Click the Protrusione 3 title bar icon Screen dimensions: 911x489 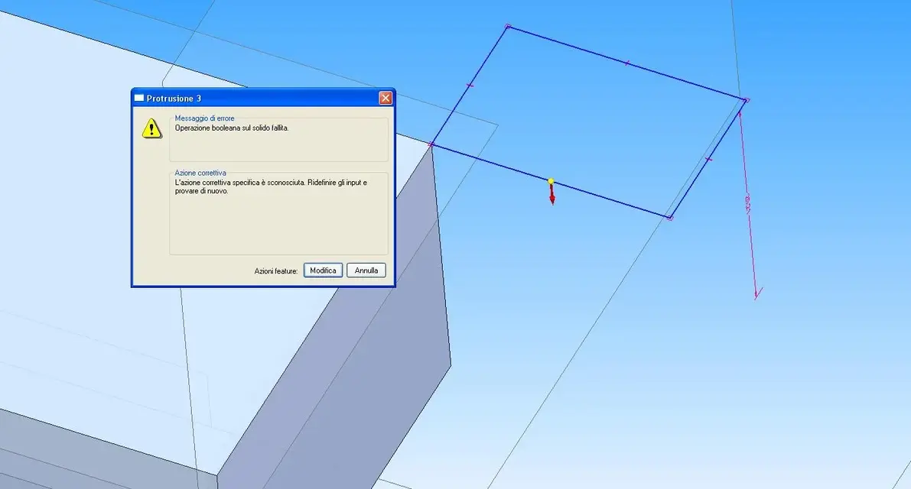coord(139,98)
